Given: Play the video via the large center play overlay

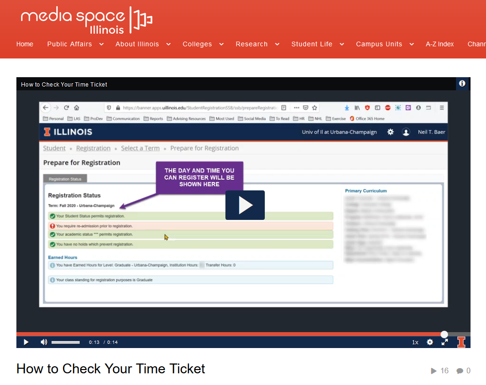Looking at the screenshot, I should click(245, 205).
